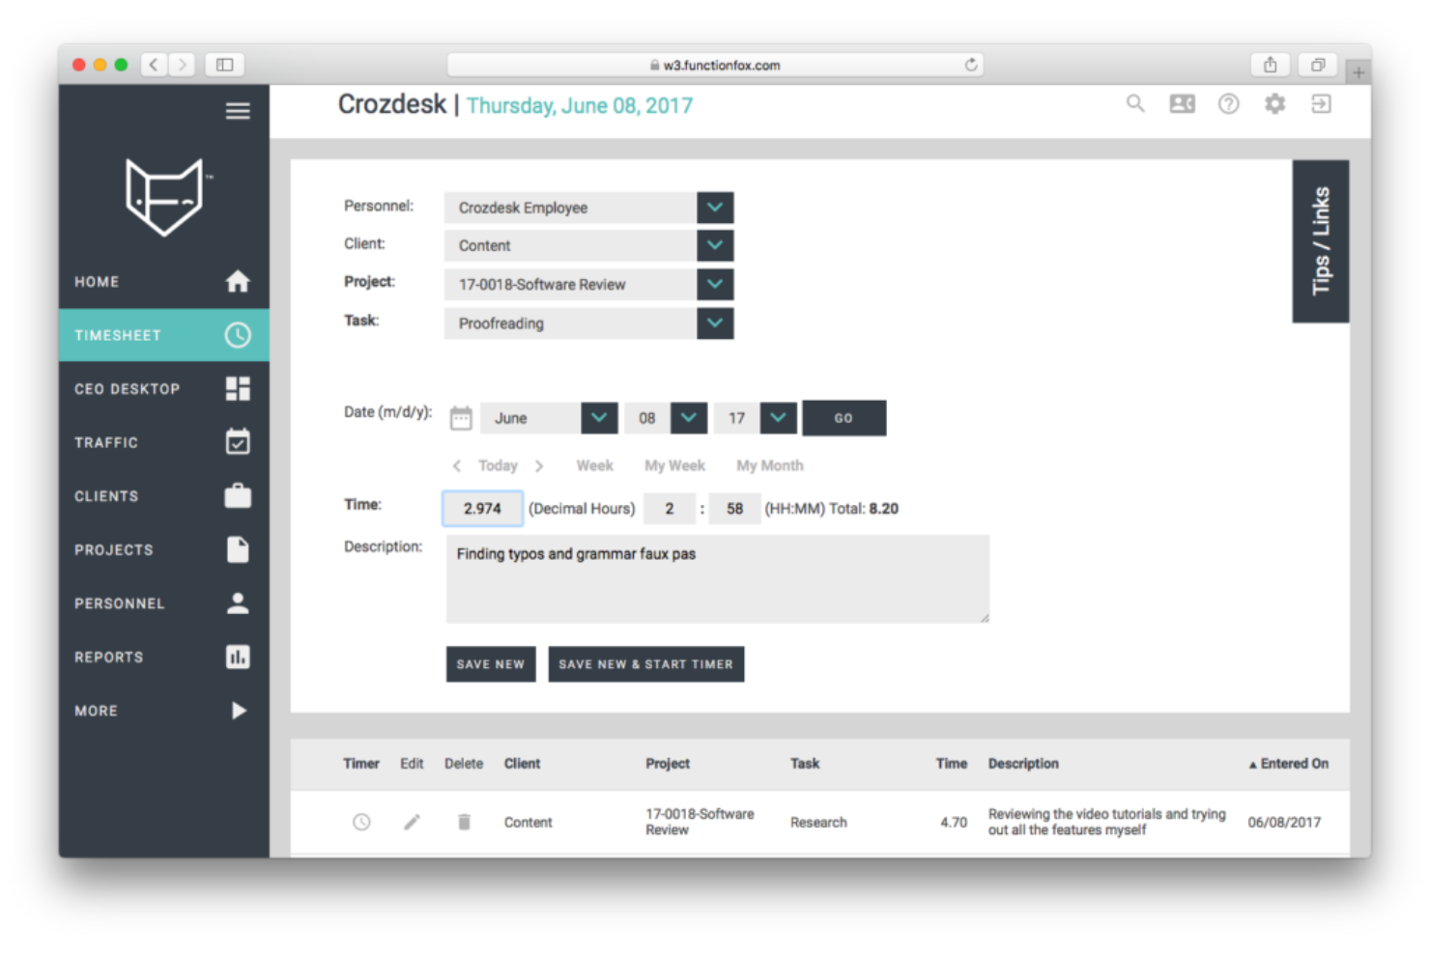Open the Personnel section
This screenshot has height=953, width=1430.
[x=163, y=603]
